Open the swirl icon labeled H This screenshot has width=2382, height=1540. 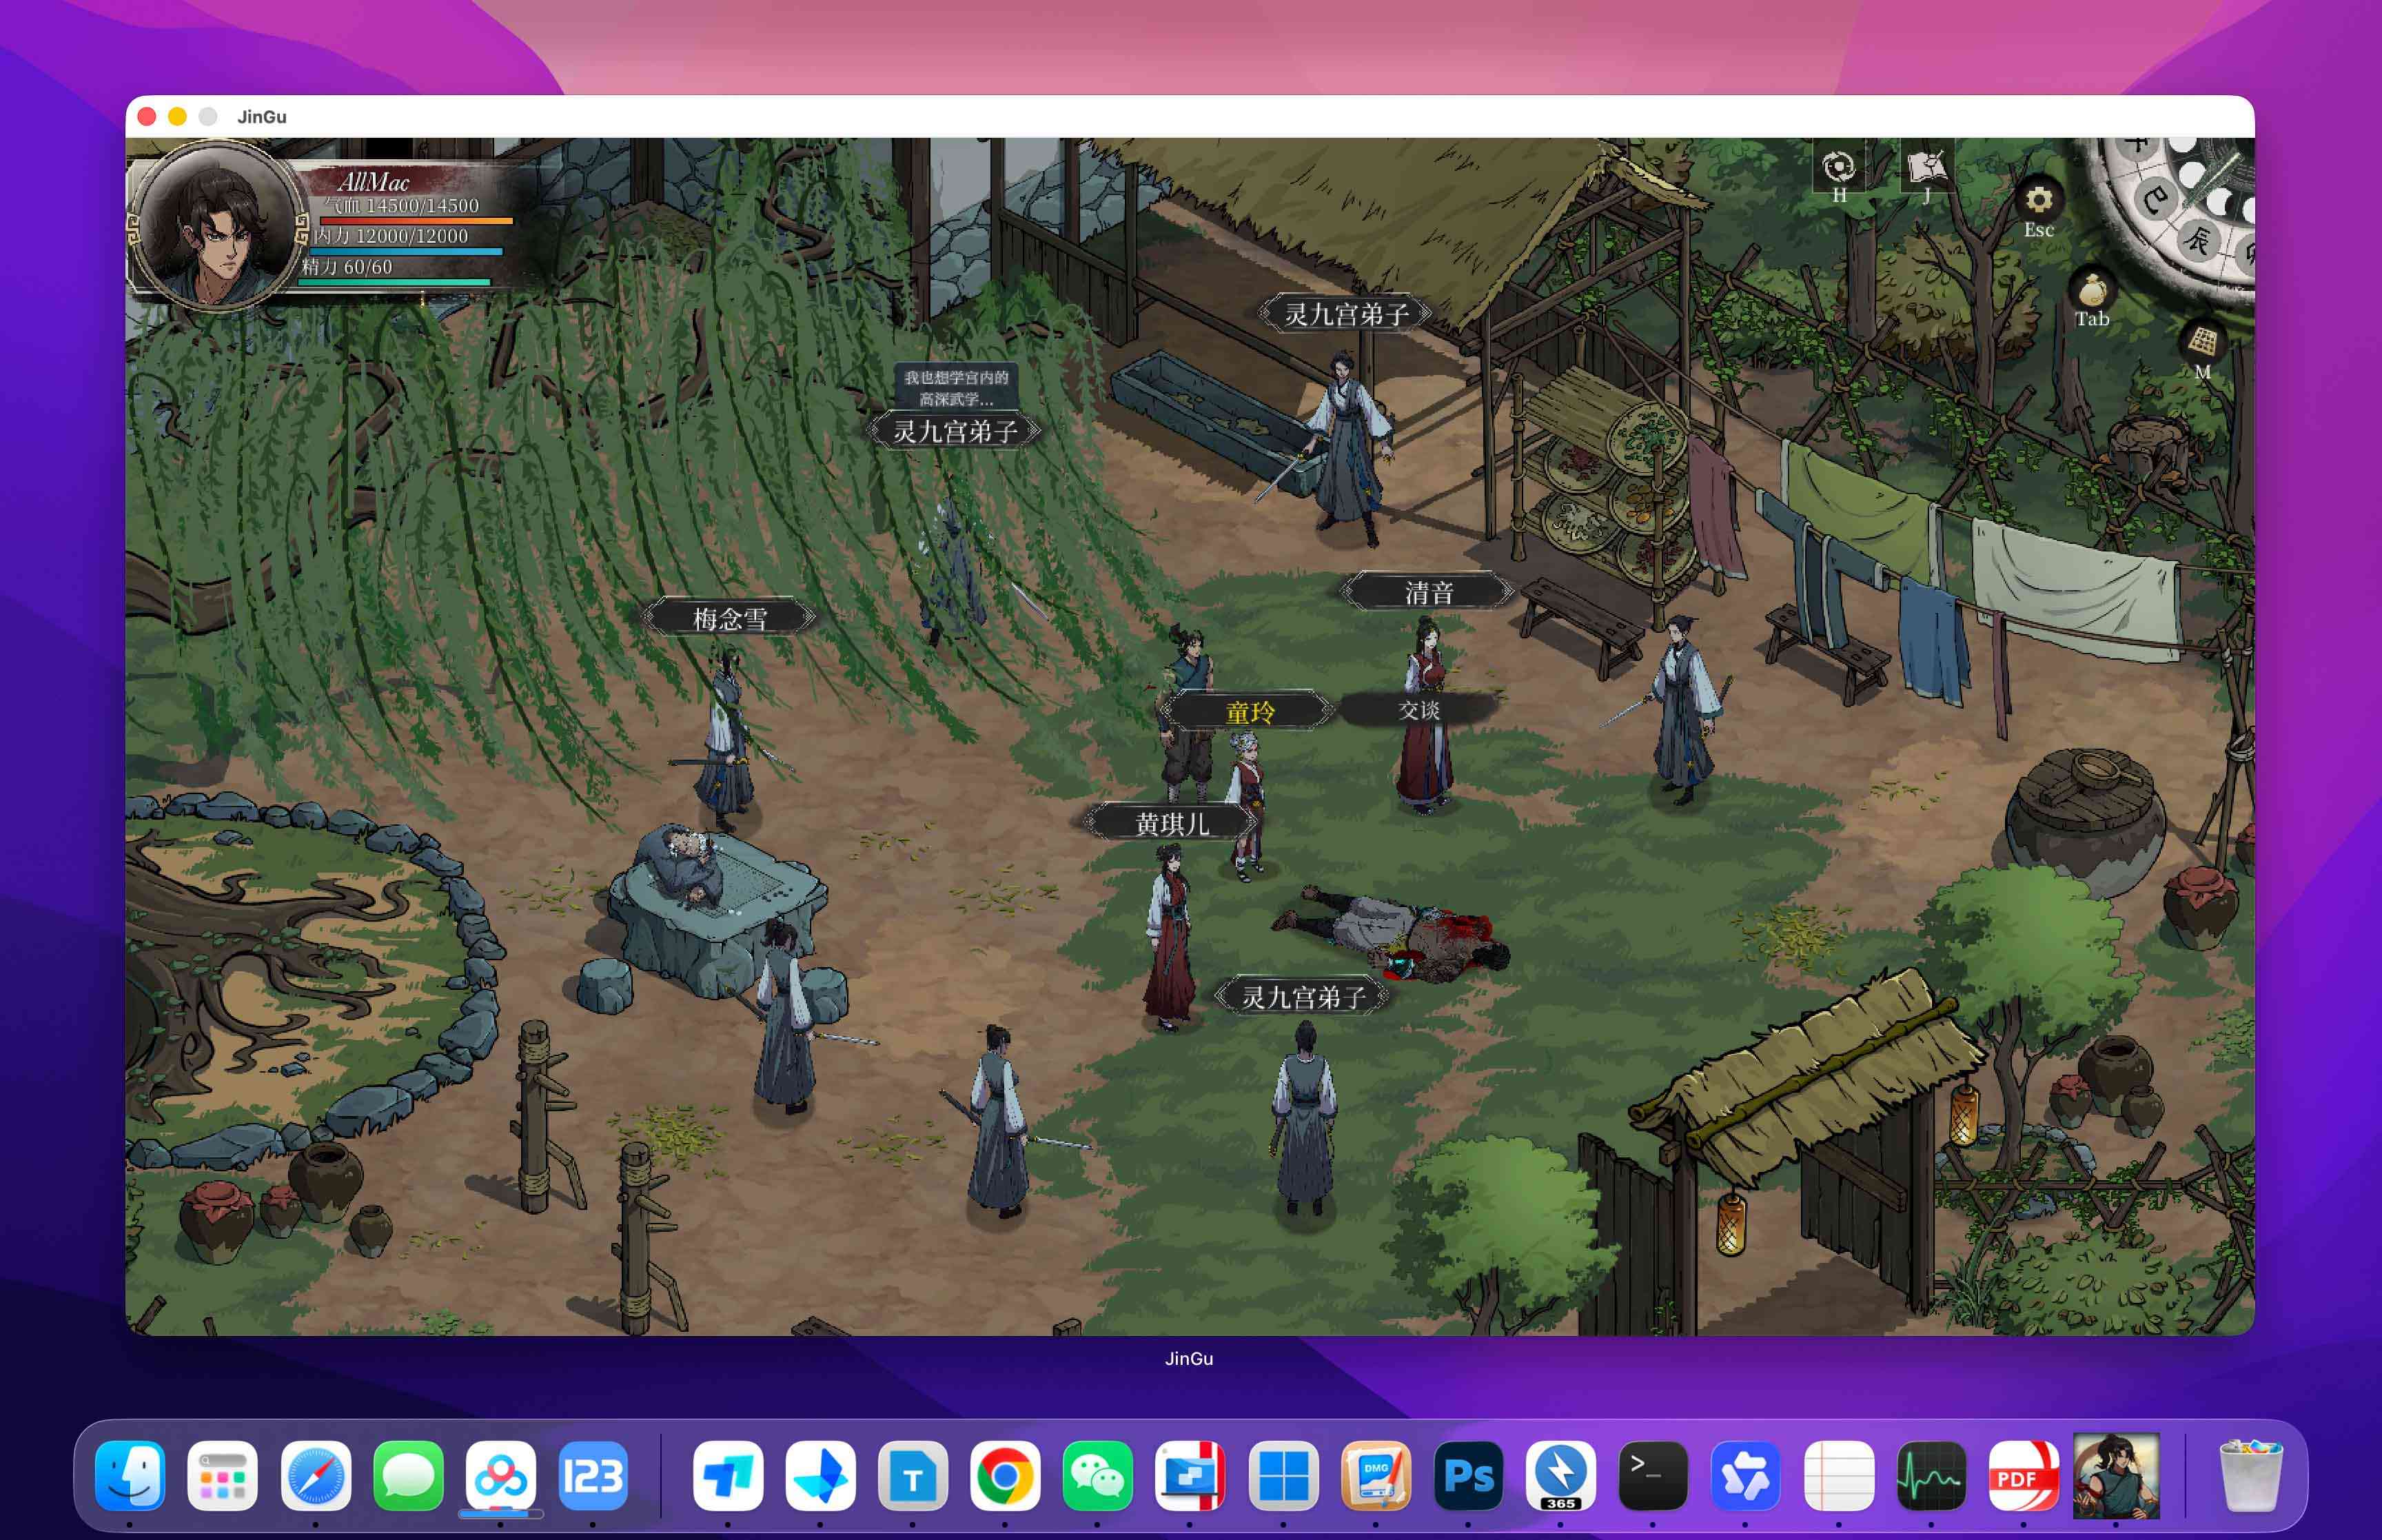(1838, 167)
